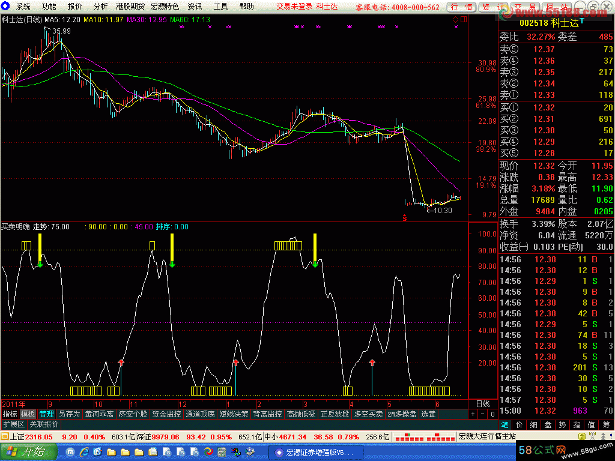
Task: Open the 日线 period selector
Action: tap(483, 404)
